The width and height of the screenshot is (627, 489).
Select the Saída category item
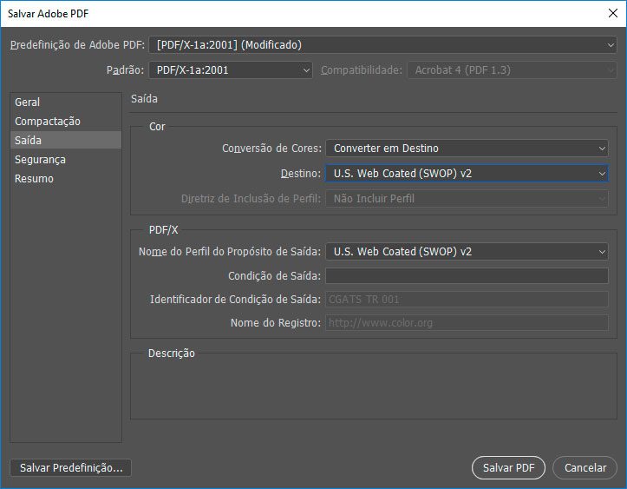pyautogui.click(x=29, y=141)
